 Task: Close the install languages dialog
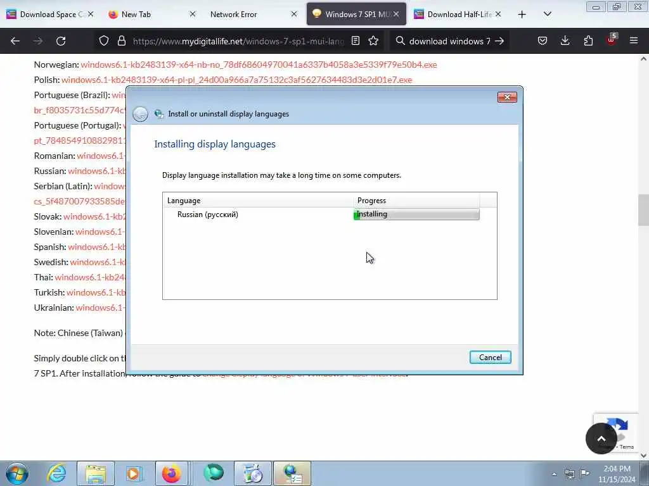(507, 97)
